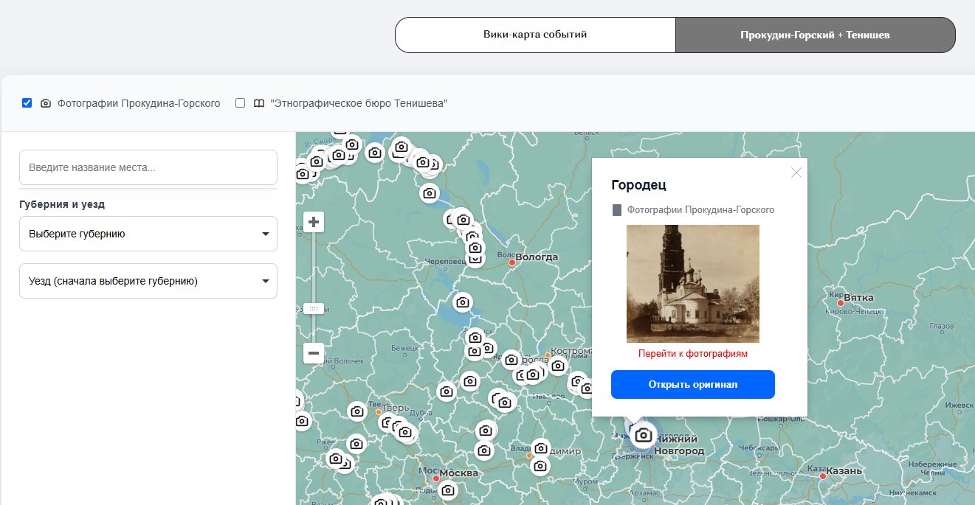Image resolution: width=975 pixels, height=505 pixels.
Task: Open the Выберите губернию dropdown
Action: tap(148, 233)
